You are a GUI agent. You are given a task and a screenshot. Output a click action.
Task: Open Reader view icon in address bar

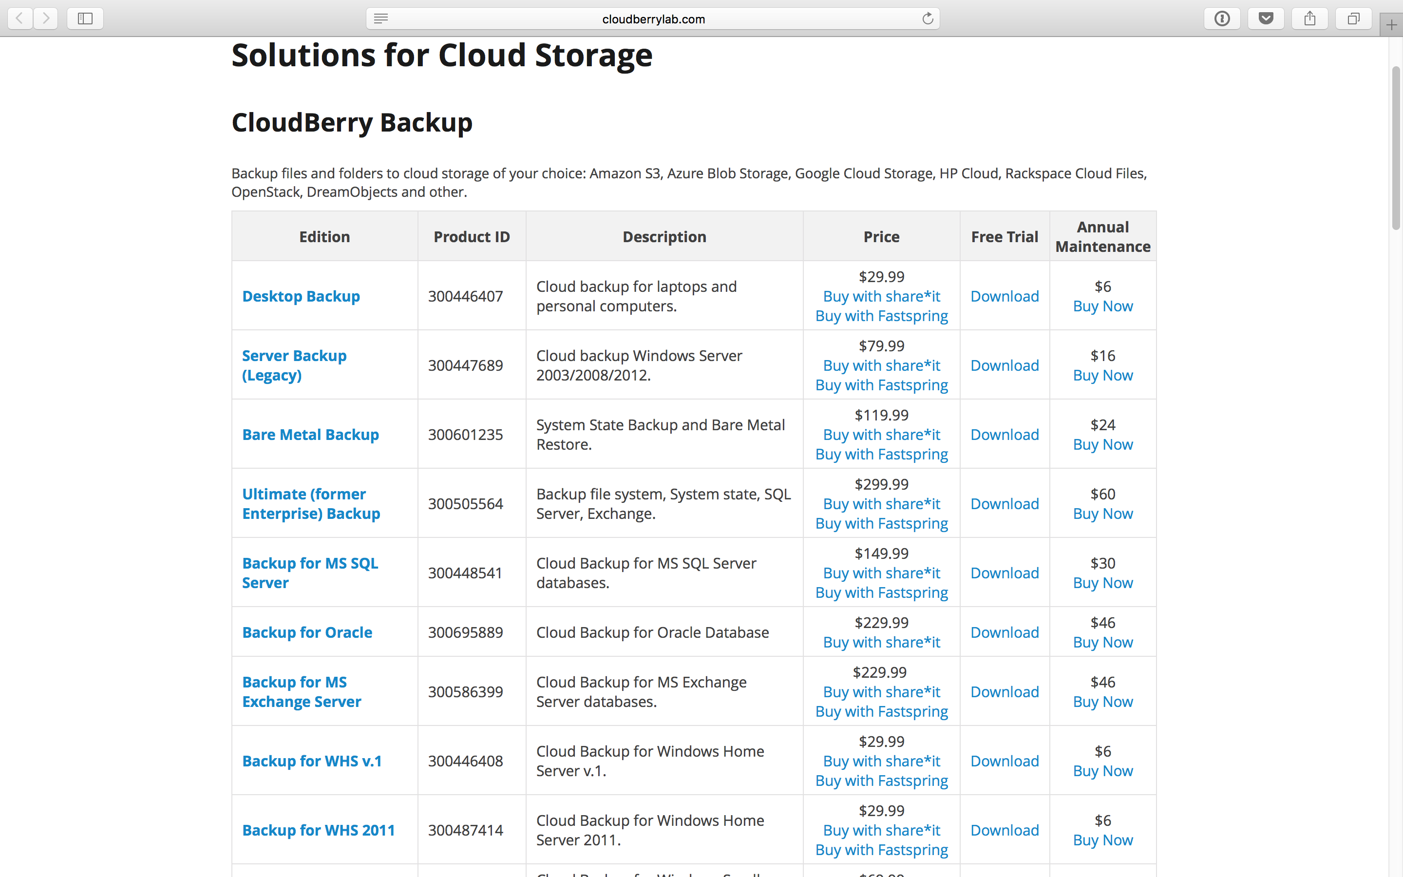click(380, 19)
